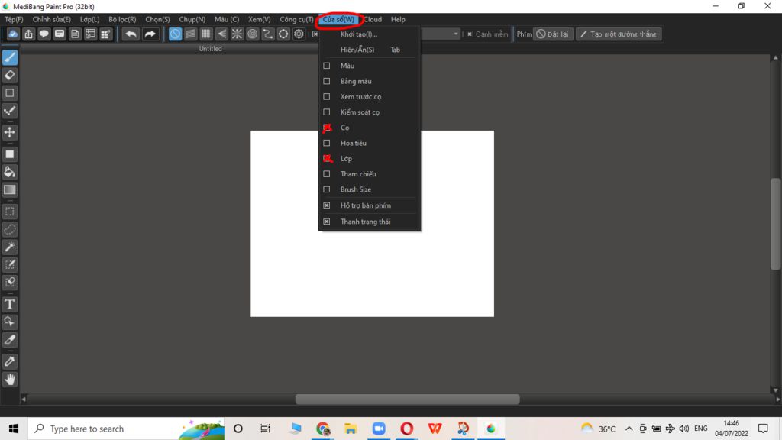This screenshot has height=440, width=782.
Task: Click the horizontal scrollbar thumb
Action: [408, 399]
